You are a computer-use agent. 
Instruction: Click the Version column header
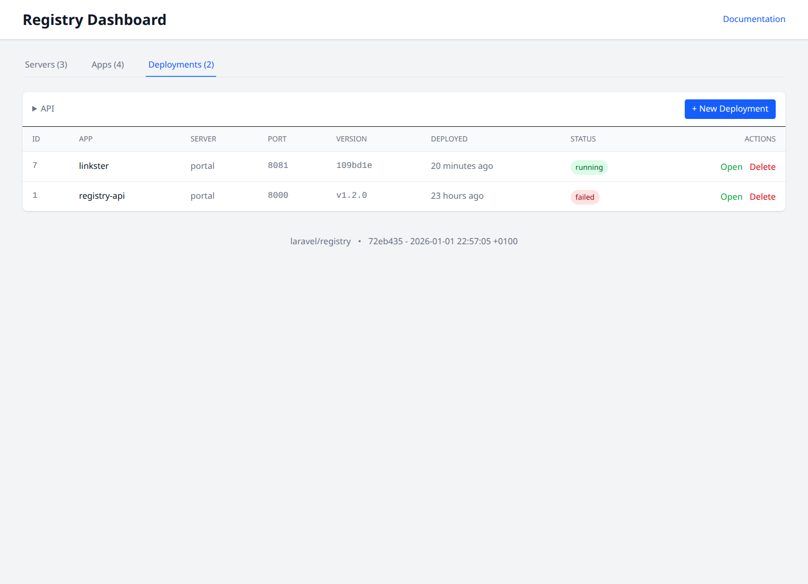tap(351, 139)
